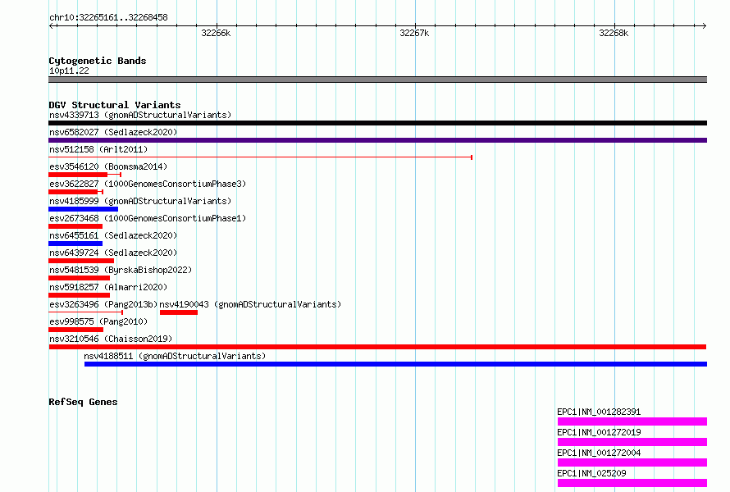This screenshot has width=730, height=492.
Task: Click the nsv6582027 Sedlazeck2020 label
Action: (x=113, y=132)
